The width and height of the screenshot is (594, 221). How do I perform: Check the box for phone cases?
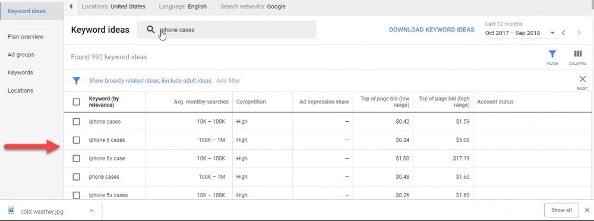point(77,176)
